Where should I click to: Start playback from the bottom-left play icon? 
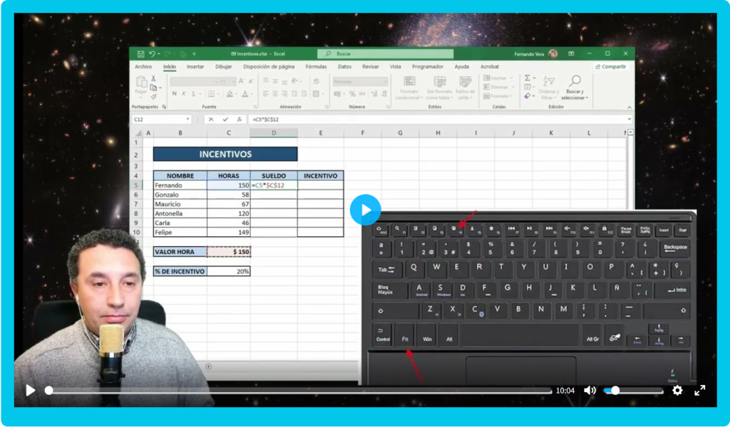[31, 390]
